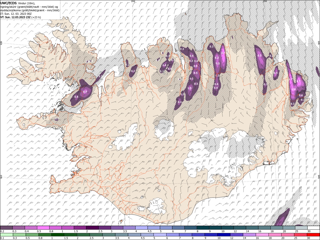Pick the 12 teal swatch in snow legend
Viewport: 320px width, 240px height.
tap(240, 227)
